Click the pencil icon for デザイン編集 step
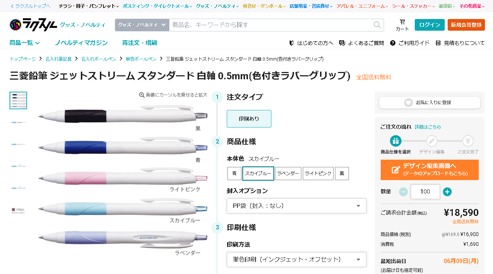 click(x=432, y=141)
